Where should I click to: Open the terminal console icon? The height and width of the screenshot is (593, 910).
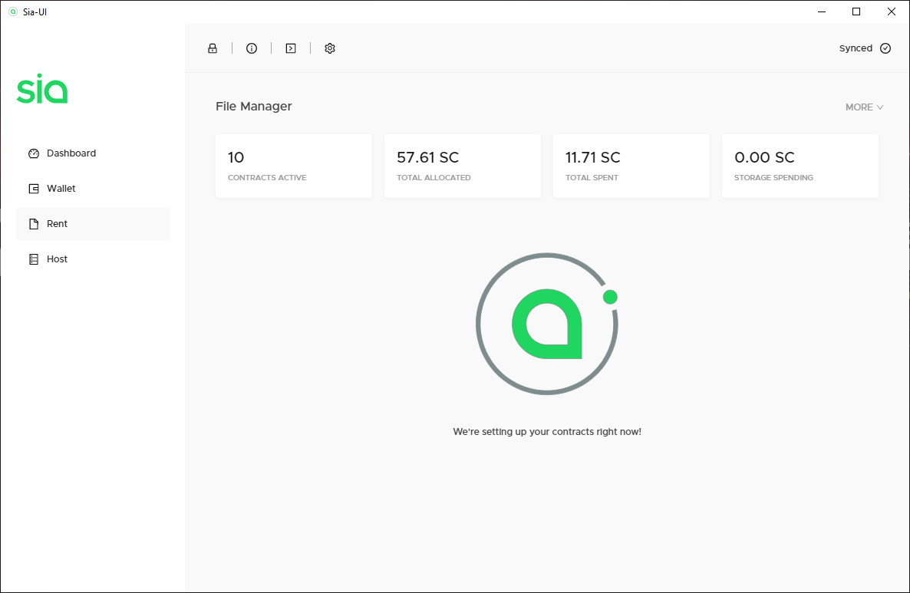[291, 48]
